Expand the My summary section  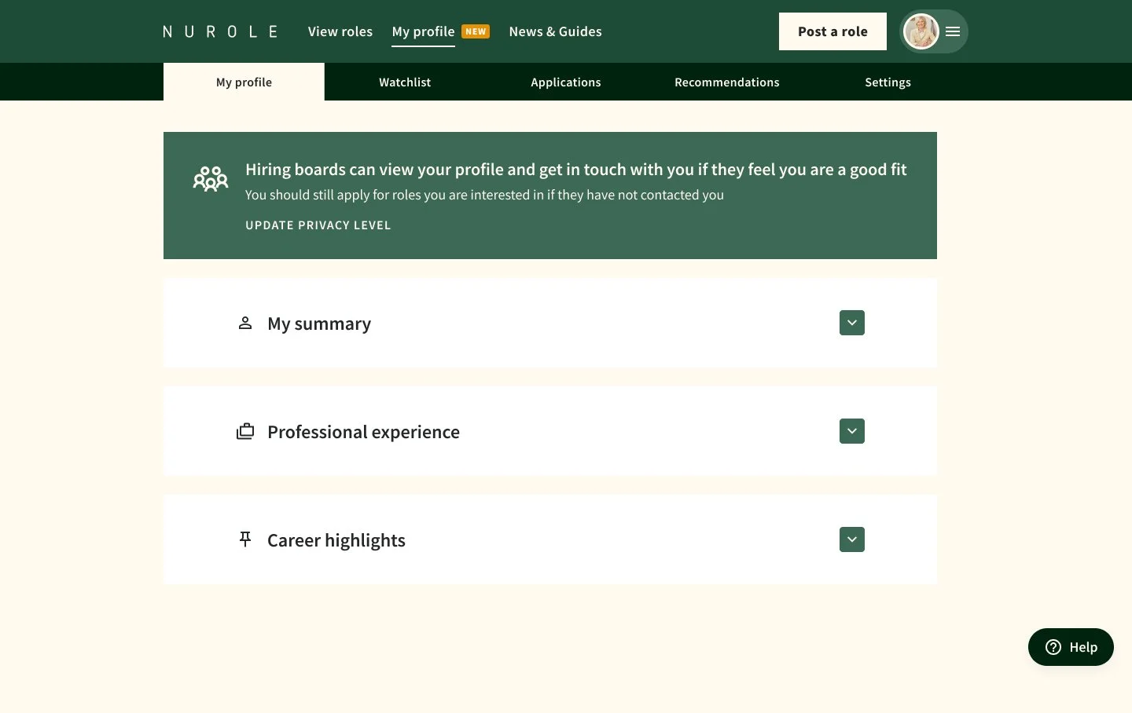(x=852, y=323)
